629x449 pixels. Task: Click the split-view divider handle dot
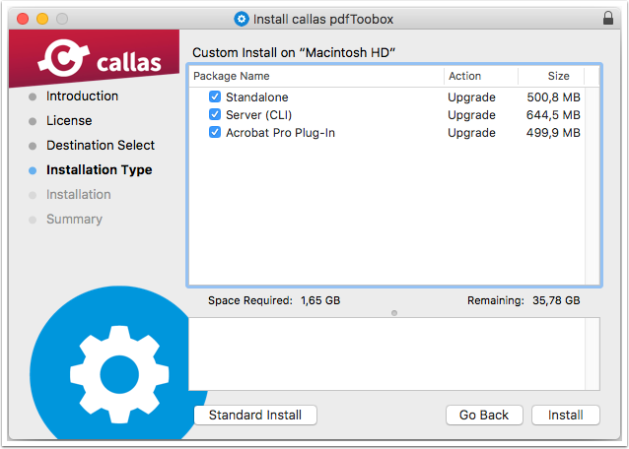394,313
